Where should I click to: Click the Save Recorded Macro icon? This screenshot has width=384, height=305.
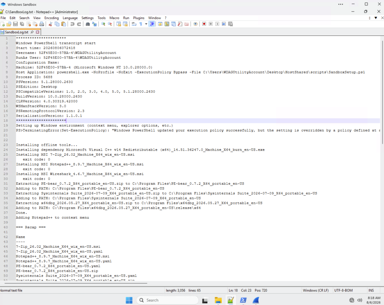tap(231, 24)
